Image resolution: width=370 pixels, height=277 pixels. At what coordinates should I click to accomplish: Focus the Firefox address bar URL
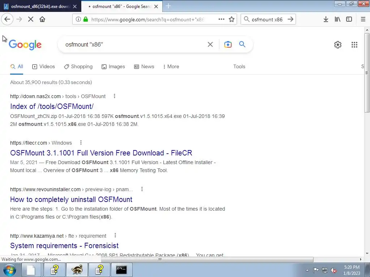[x=148, y=19]
